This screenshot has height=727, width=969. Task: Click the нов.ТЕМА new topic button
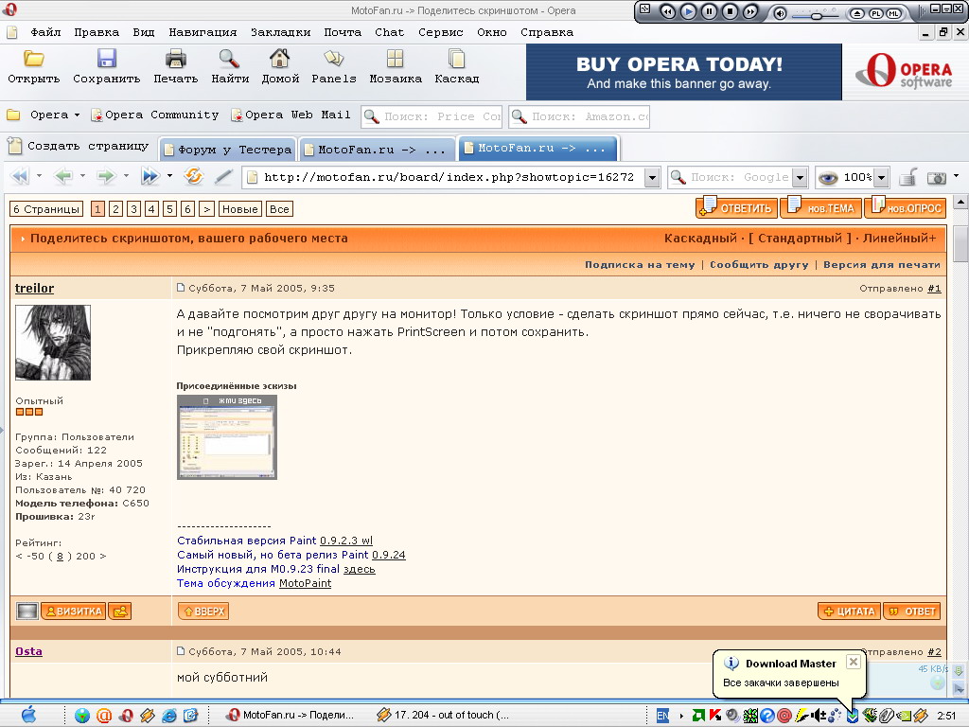tap(820, 207)
